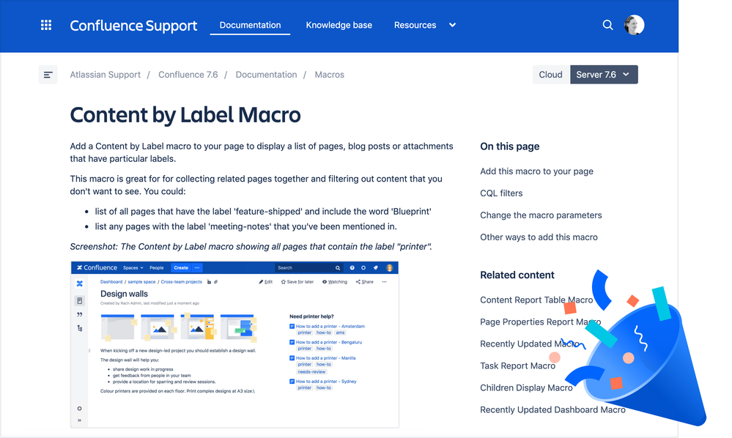The height and width of the screenshot is (438, 732).
Task: Click How to add a printer - Amsterdam
Action: (330, 327)
